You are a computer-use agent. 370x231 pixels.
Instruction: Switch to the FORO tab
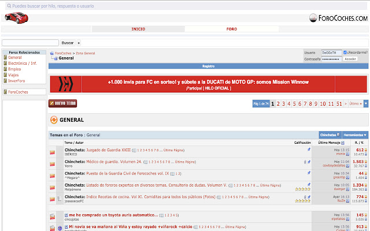231,29
